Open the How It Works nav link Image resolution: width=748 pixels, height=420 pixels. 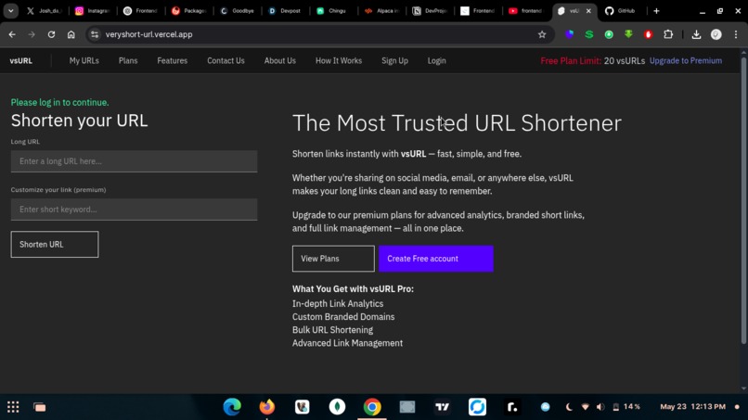tap(339, 61)
